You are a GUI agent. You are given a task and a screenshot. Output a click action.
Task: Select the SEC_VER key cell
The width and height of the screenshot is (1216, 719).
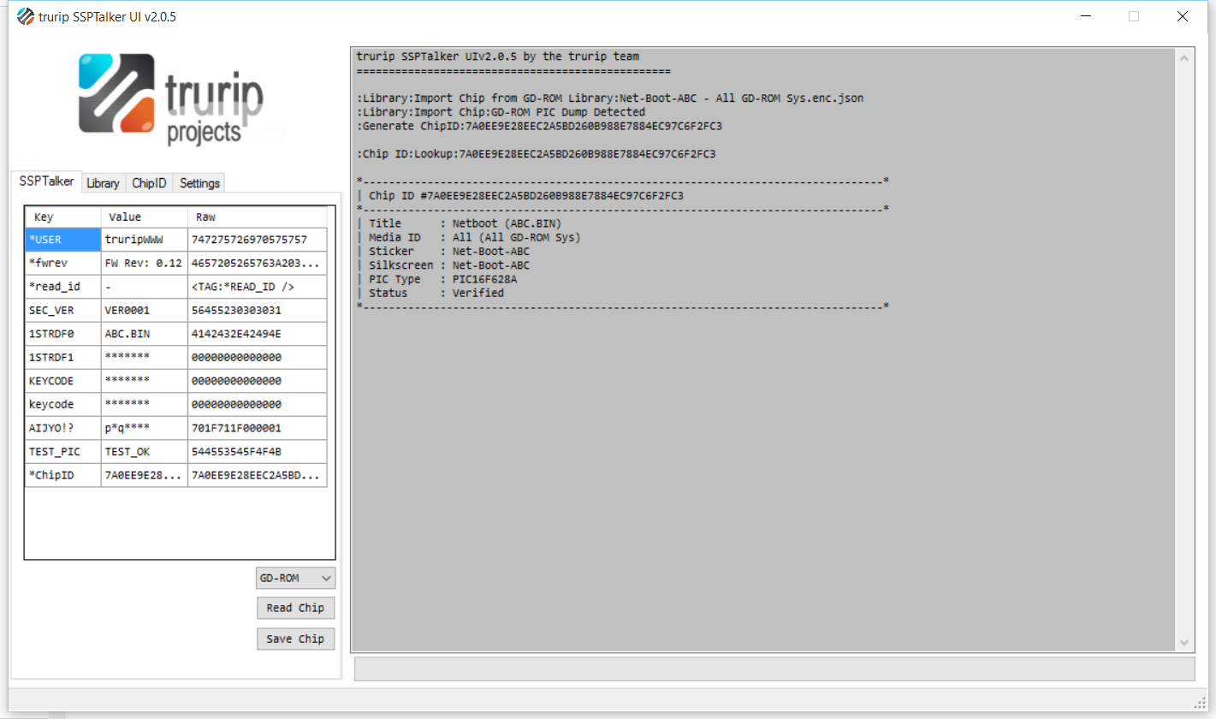(x=63, y=311)
